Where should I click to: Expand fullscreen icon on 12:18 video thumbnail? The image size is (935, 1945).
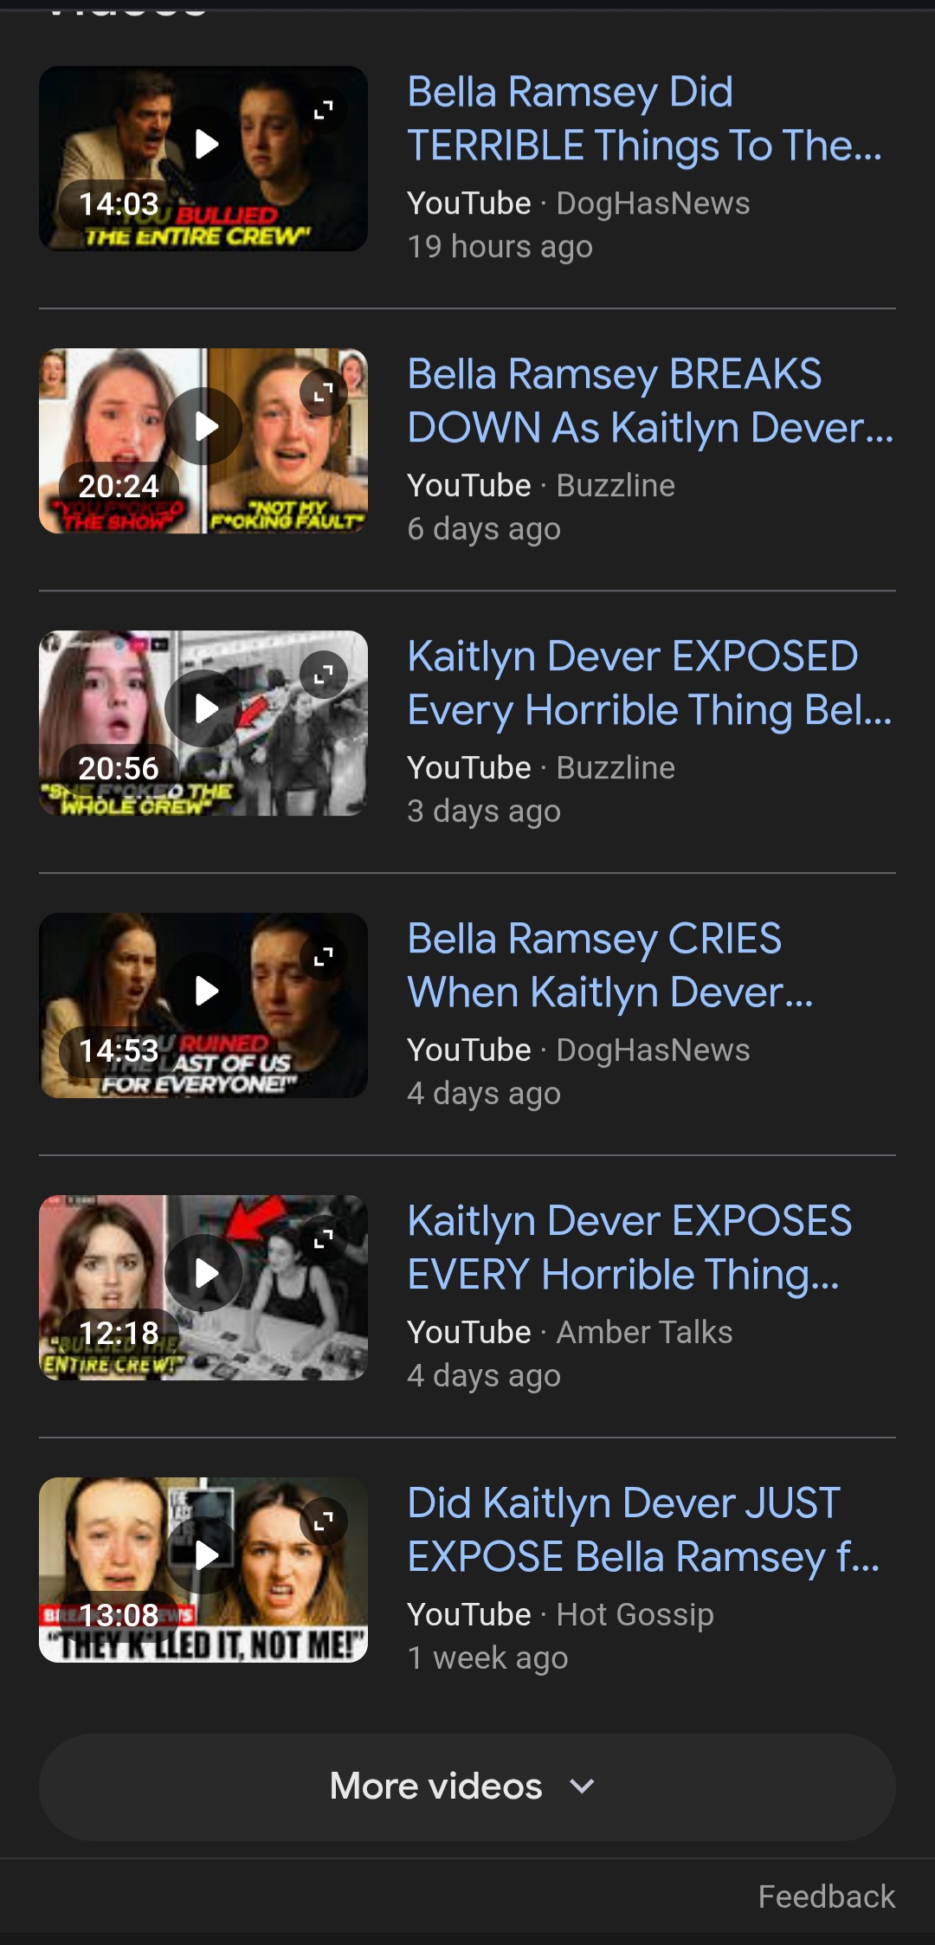tap(324, 1239)
